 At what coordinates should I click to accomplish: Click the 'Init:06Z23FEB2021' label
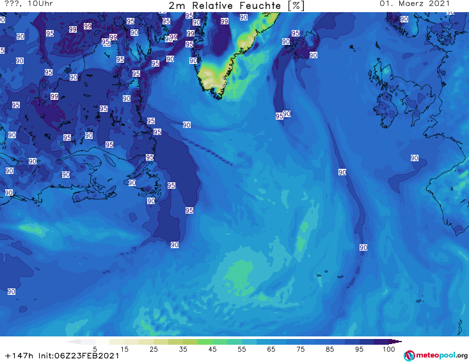click(79, 356)
